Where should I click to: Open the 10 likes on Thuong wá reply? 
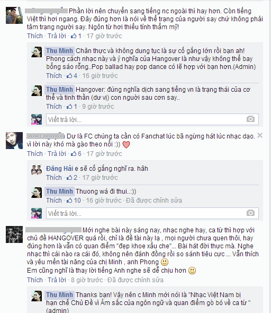[x=74, y=200]
